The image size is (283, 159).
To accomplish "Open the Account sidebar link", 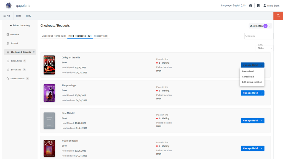I will click(x=14, y=43).
